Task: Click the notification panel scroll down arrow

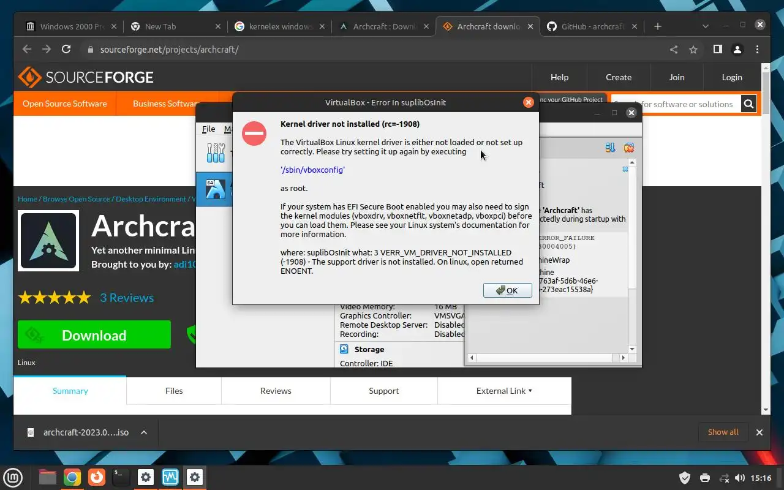Action: [633, 349]
